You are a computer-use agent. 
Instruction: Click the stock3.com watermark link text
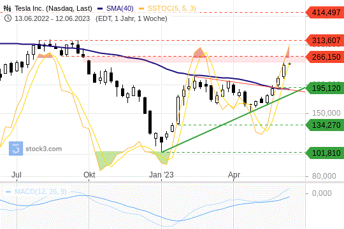(44, 149)
